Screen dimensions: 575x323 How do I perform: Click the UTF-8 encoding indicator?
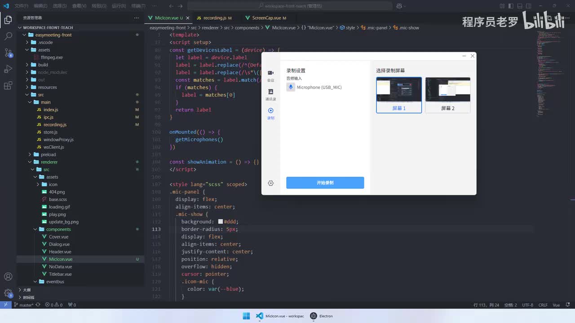point(527,305)
